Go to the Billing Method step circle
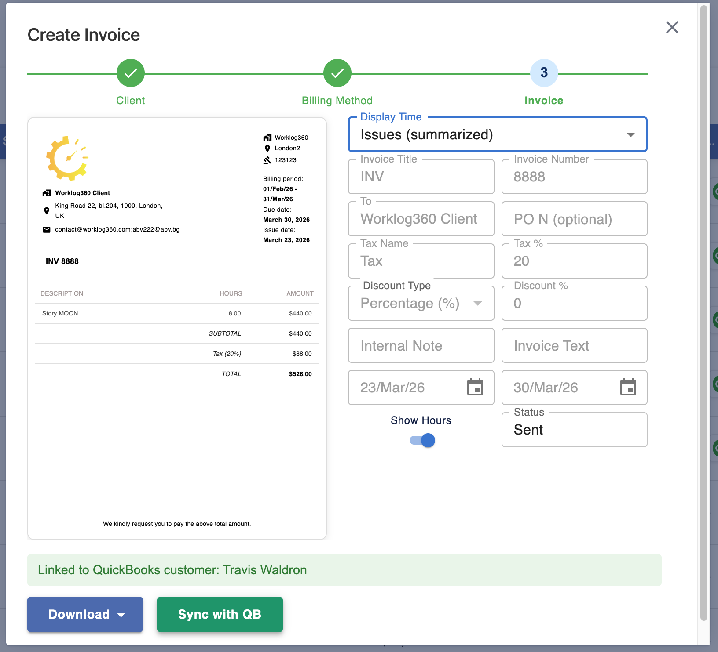 tap(337, 73)
